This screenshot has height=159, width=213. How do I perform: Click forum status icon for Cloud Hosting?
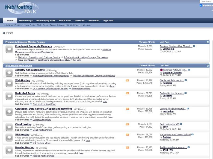[9, 127]
